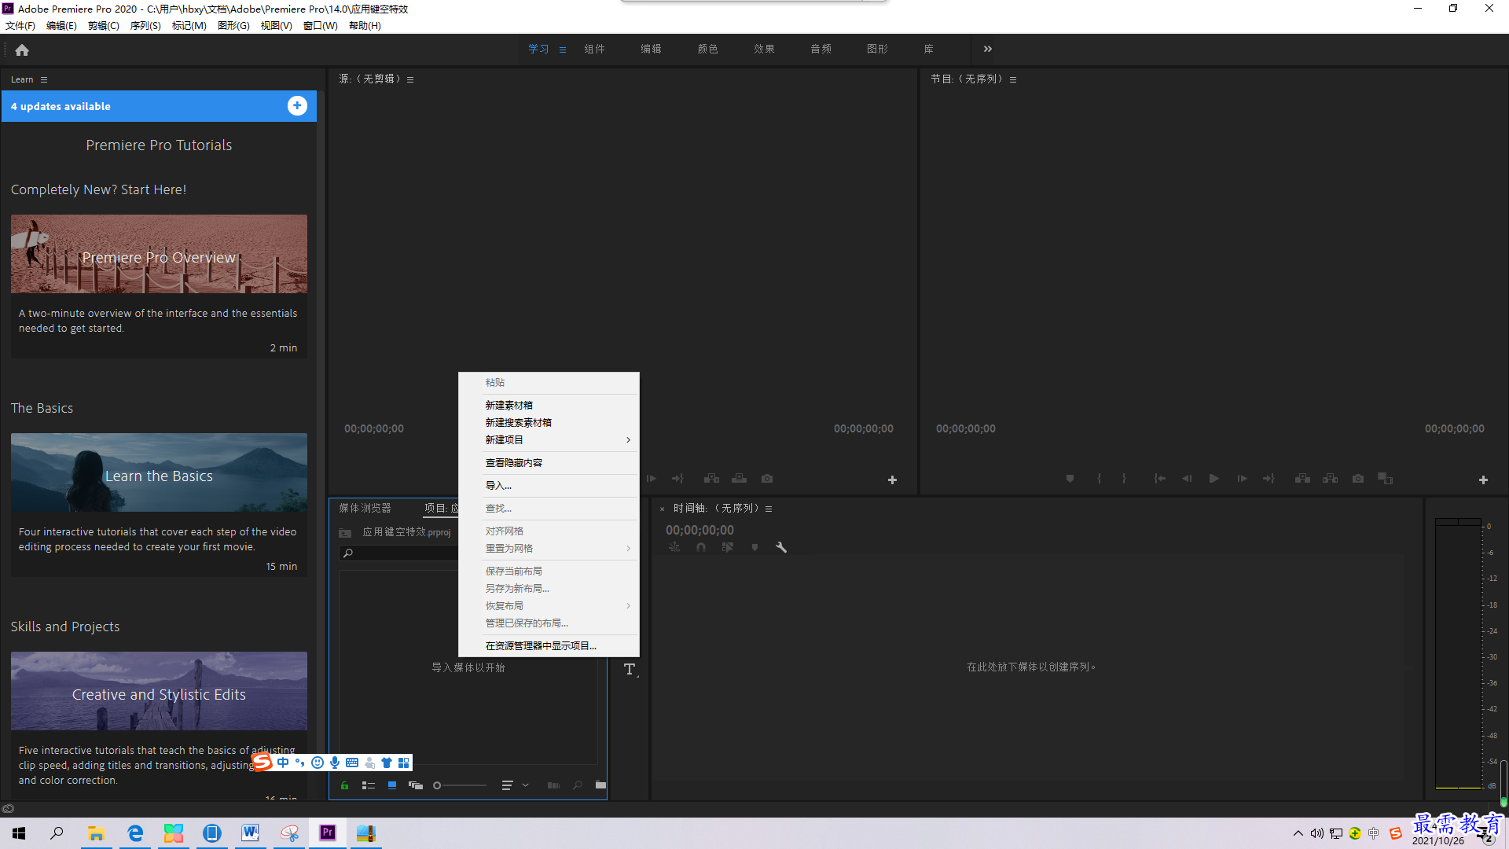Toggle Linked Selection in timeline
Viewport: 1509px width, 849px height.
(x=728, y=547)
